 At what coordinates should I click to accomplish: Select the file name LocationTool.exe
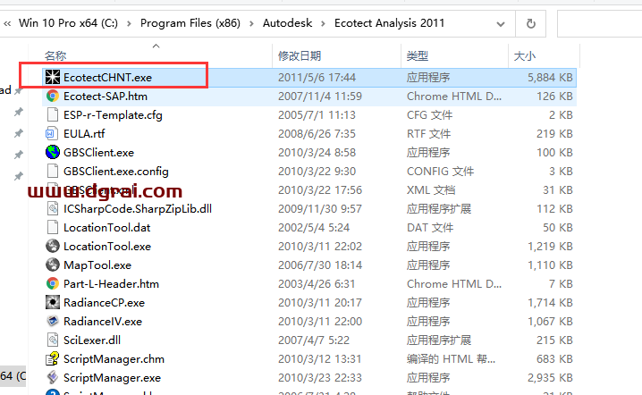[107, 247]
